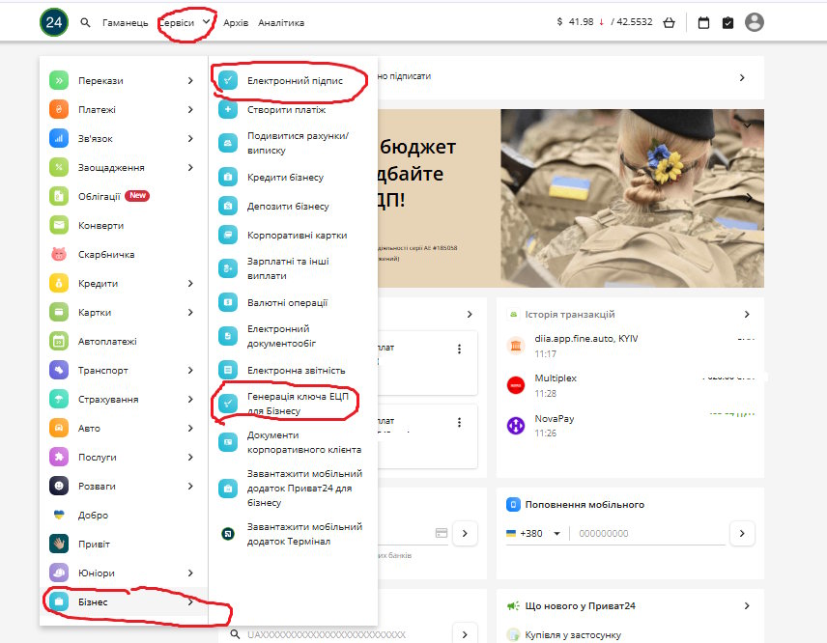Submit mobile top-up arrow button
The width and height of the screenshot is (827, 643).
pos(741,533)
